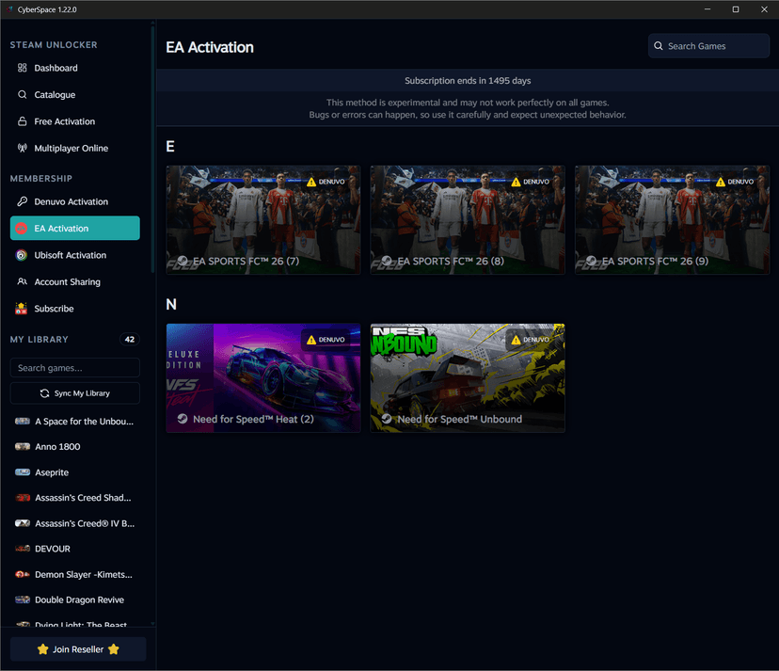
Task: Open the EA SPORTS FC 26 (7) game card
Action: click(263, 219)
